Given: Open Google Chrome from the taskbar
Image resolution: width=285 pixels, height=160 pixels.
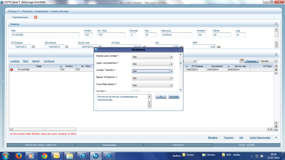Looking at the screenshot, I should pyautogui.click(x=44, y=155).
